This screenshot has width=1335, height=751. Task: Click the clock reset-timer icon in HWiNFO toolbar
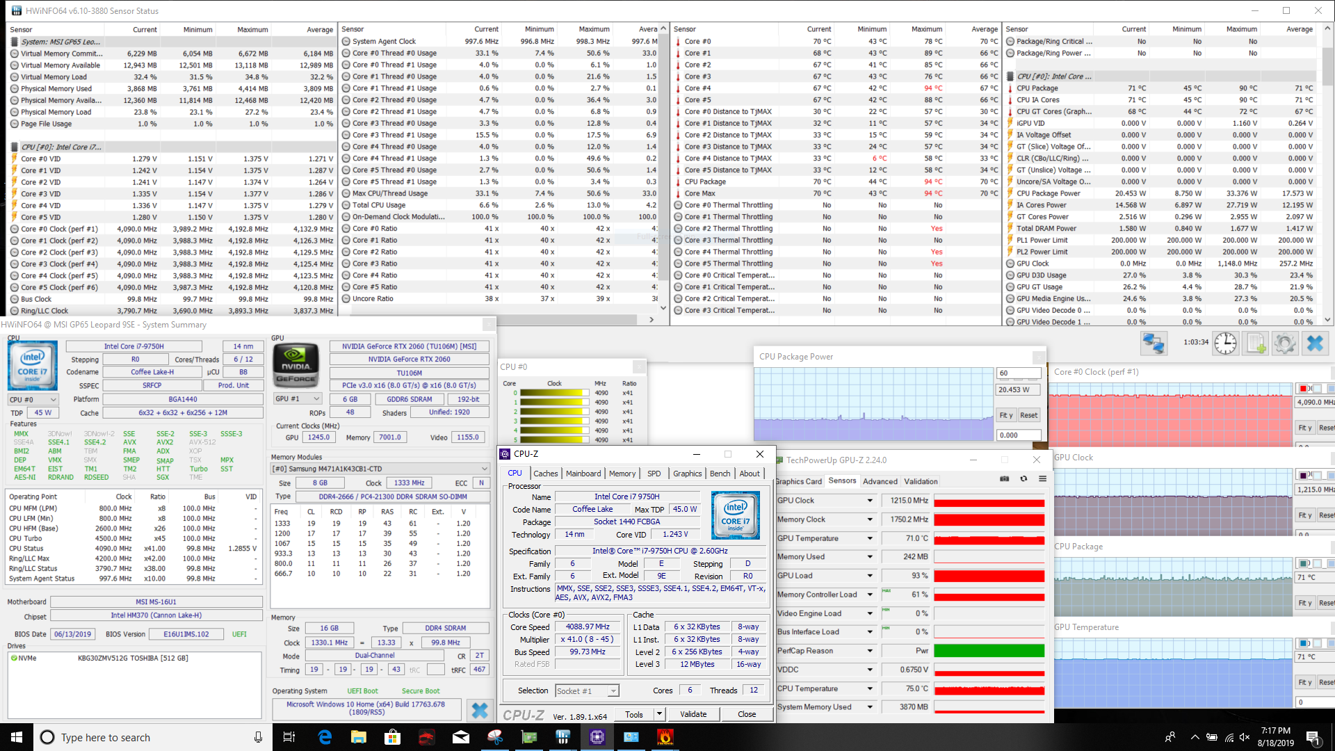[1225, 343]
